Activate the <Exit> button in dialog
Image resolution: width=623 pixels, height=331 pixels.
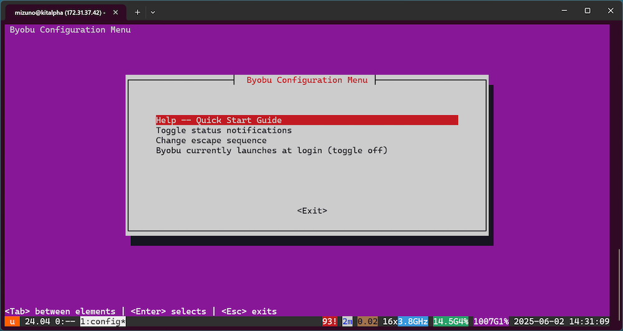click(312, 211)
